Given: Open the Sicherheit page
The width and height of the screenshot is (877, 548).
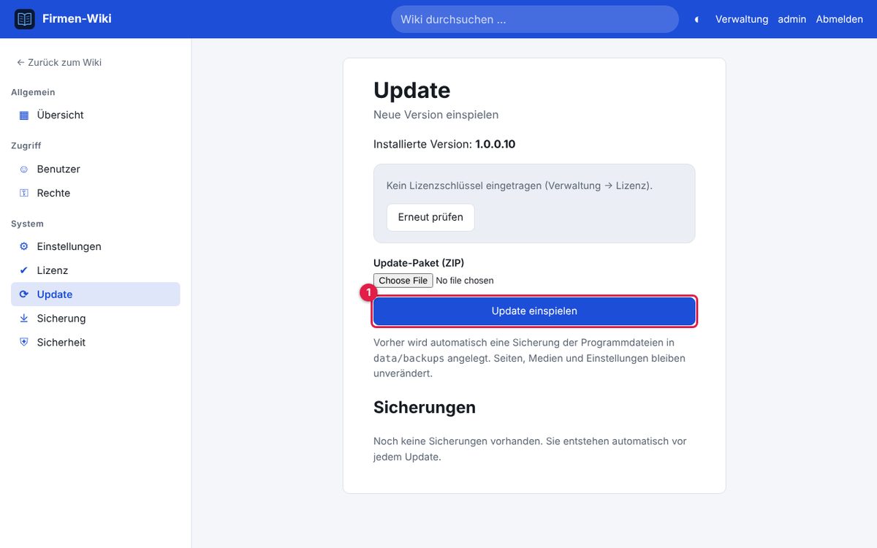Looking at the screenshot, I should 95,343.
